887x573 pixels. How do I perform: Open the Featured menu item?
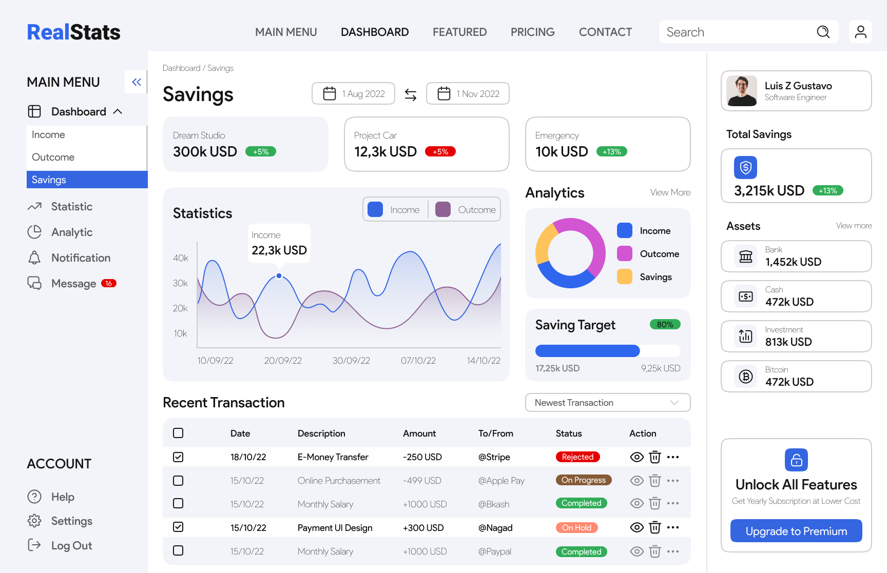click(459, 32)
